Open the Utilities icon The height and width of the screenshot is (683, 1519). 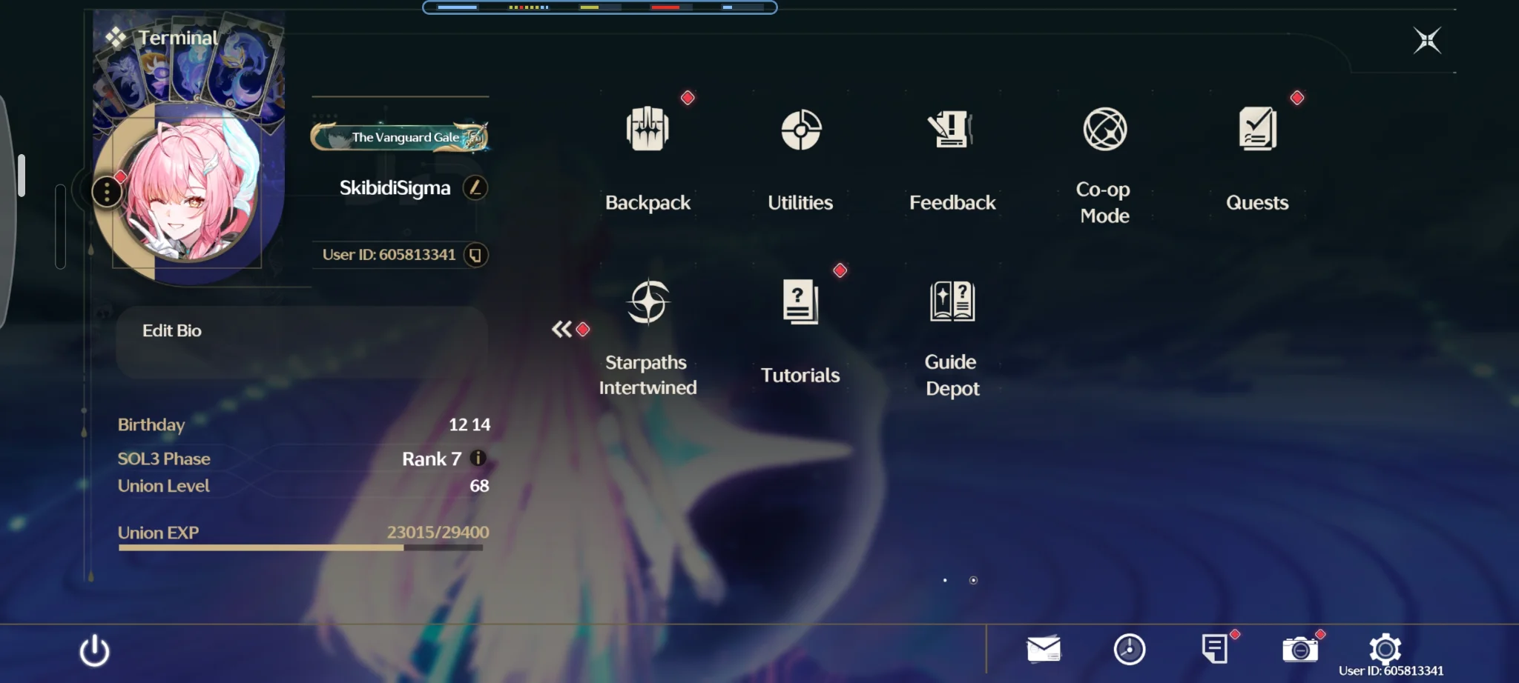point(801,130)
